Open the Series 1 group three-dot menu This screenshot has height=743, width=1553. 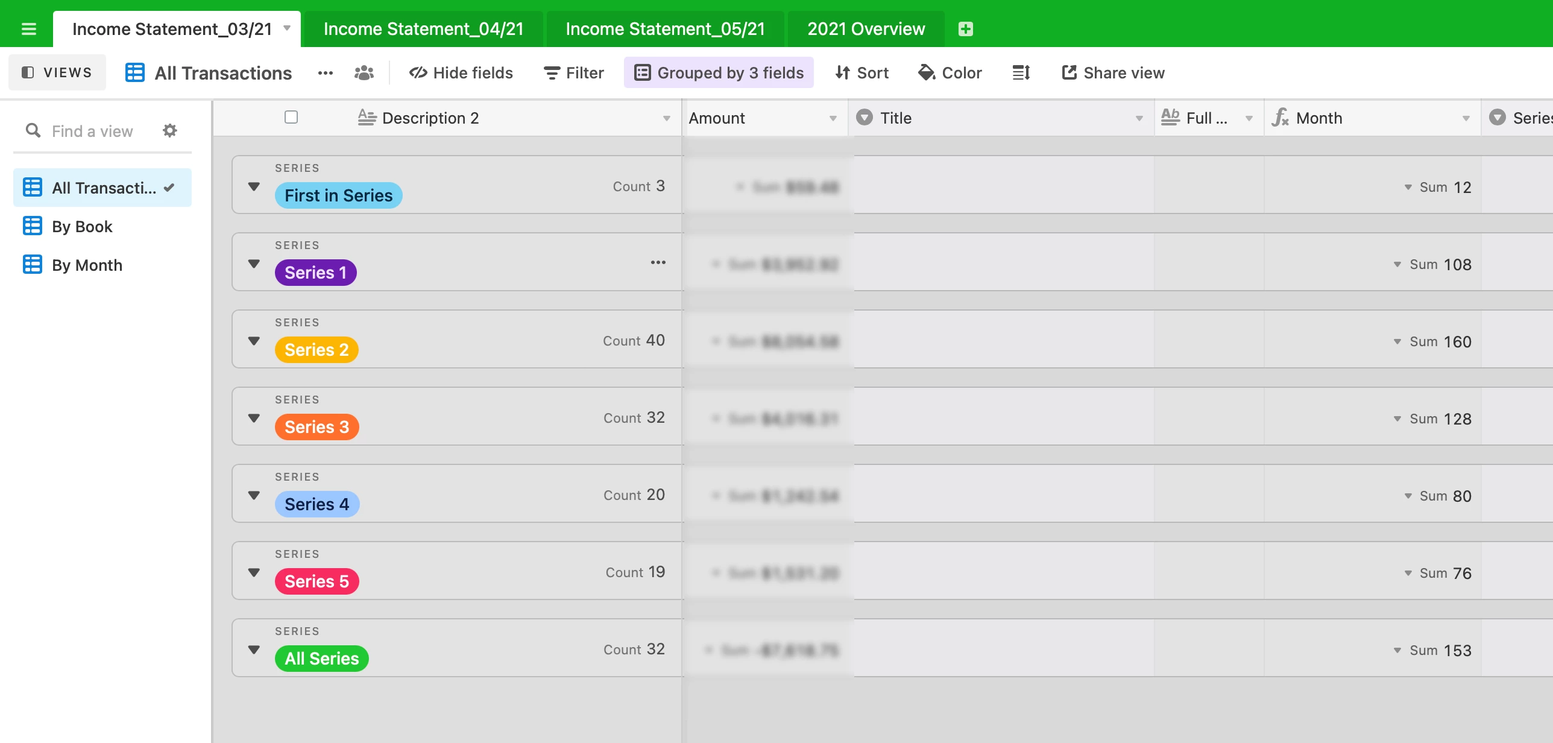click(658, 262)
